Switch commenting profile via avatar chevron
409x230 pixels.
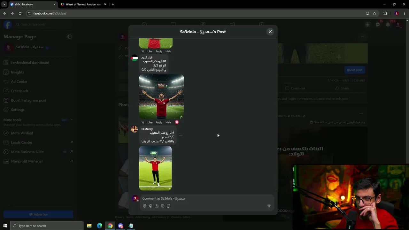[138, 201]
